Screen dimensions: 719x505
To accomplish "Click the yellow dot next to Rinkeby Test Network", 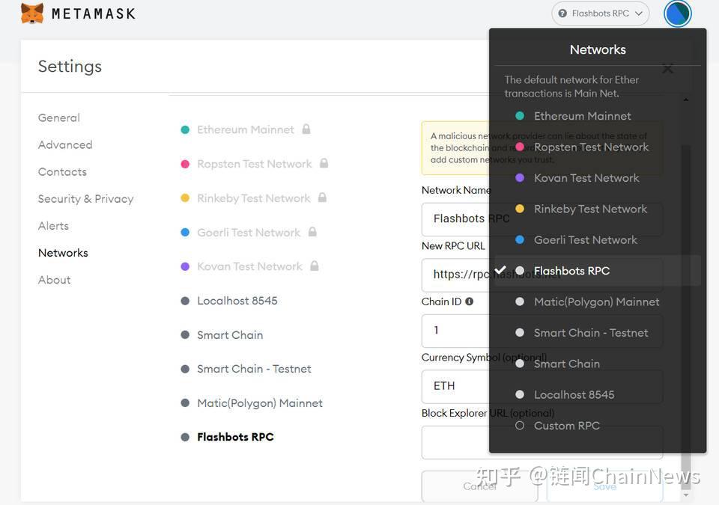I will [x=184, y=198].
